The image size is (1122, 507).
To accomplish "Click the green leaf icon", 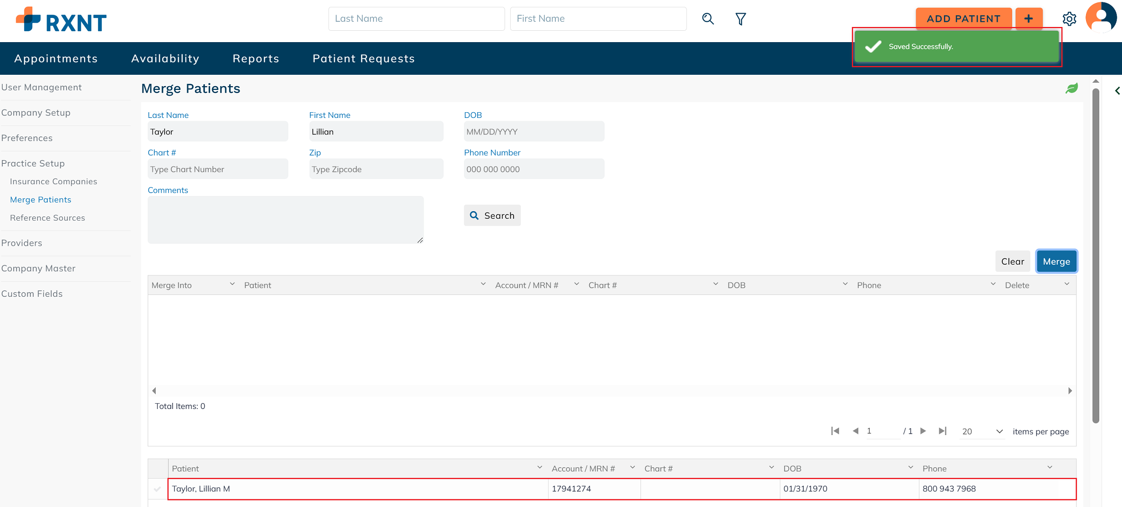I will (1071, 89).
